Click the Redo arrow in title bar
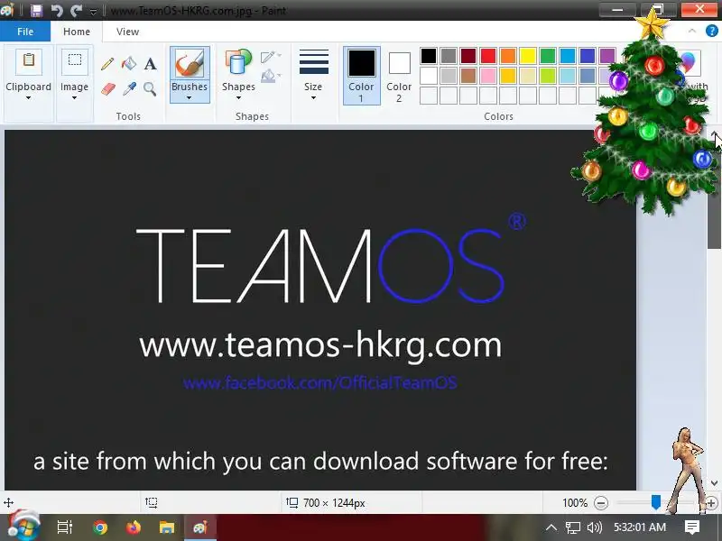The image size is (722, 541). [x=77, y=10]
